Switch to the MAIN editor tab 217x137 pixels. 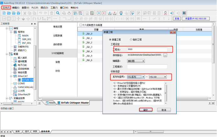pyautogui.click(x=51, y=103)
